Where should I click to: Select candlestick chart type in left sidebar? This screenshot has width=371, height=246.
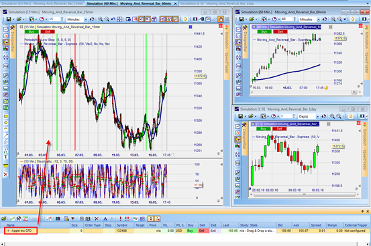click(5, 42)
